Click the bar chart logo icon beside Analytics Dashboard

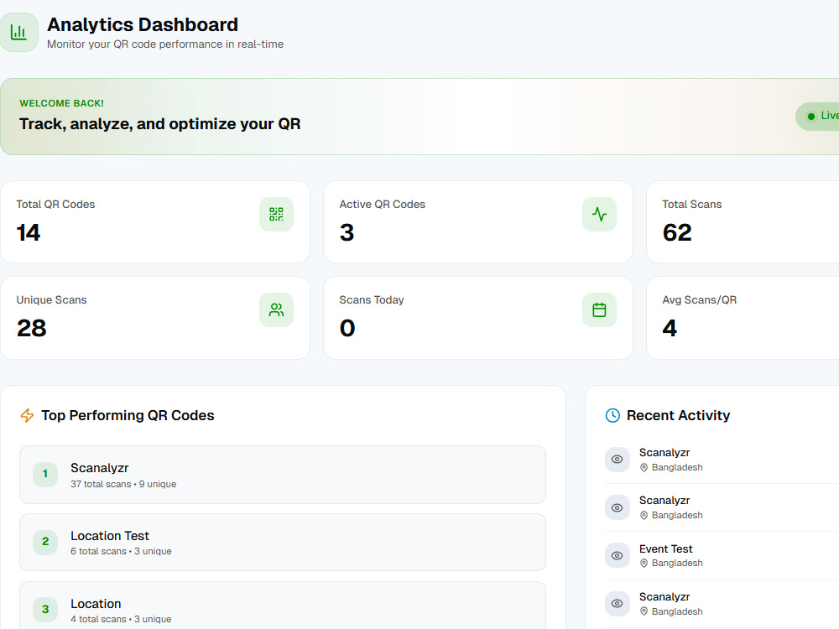(18, 33)
